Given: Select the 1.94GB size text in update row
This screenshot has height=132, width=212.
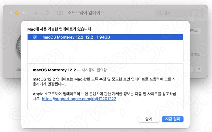Looking at the screenshot, I should point(103,37).
